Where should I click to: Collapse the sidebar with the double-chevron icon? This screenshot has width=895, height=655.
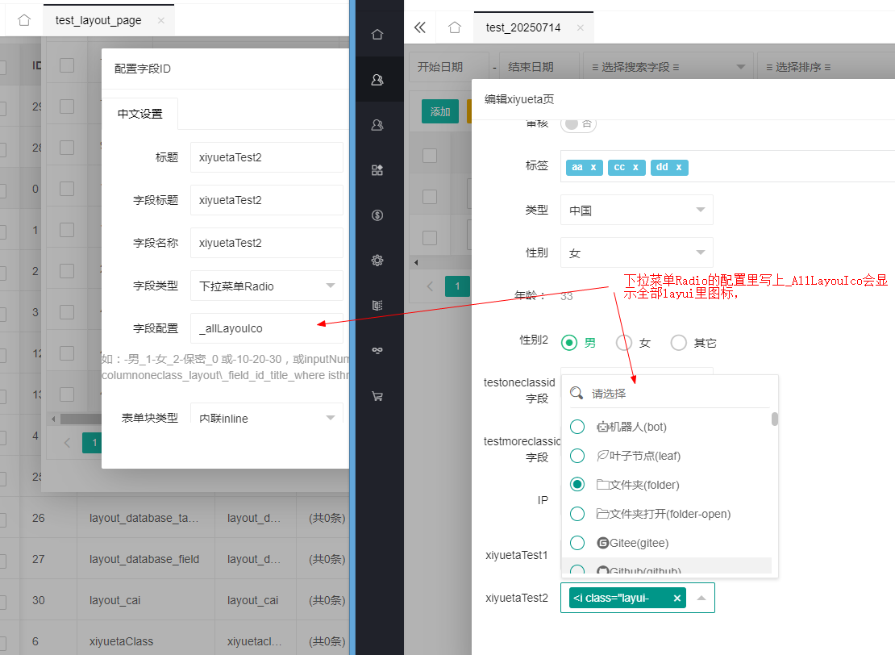click(419, 27)
